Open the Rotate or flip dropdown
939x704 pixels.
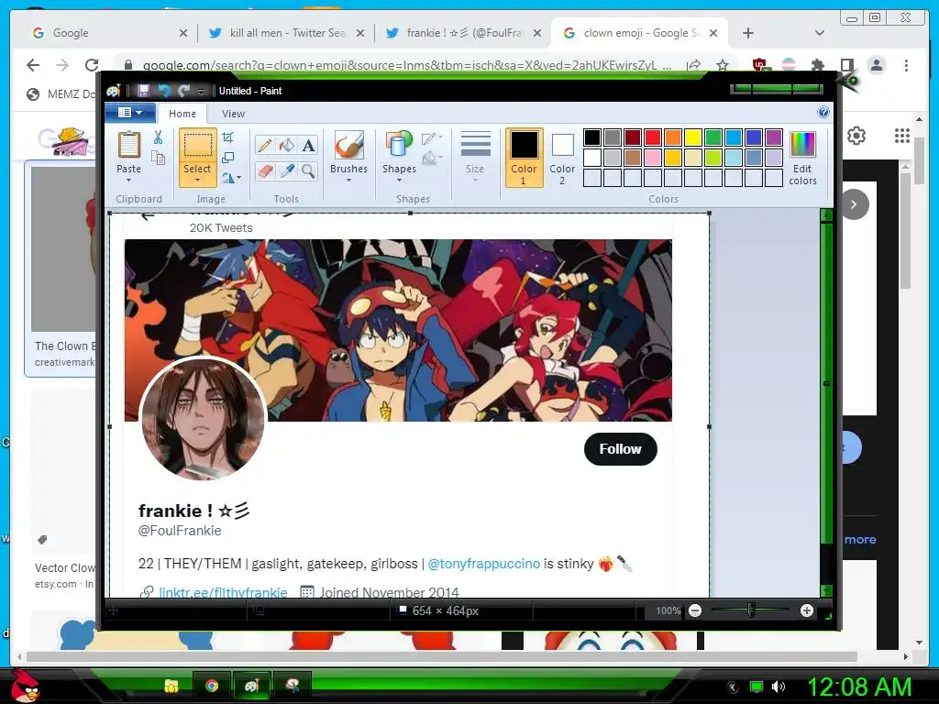click(231, 178)
